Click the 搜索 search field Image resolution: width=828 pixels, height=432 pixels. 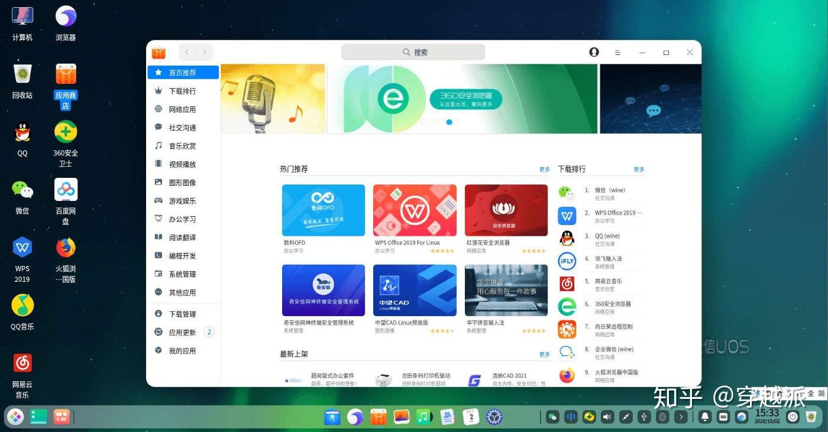413,52
